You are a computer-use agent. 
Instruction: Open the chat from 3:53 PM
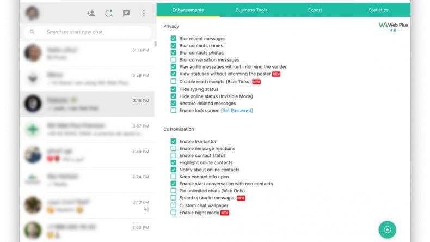[87, 53]
